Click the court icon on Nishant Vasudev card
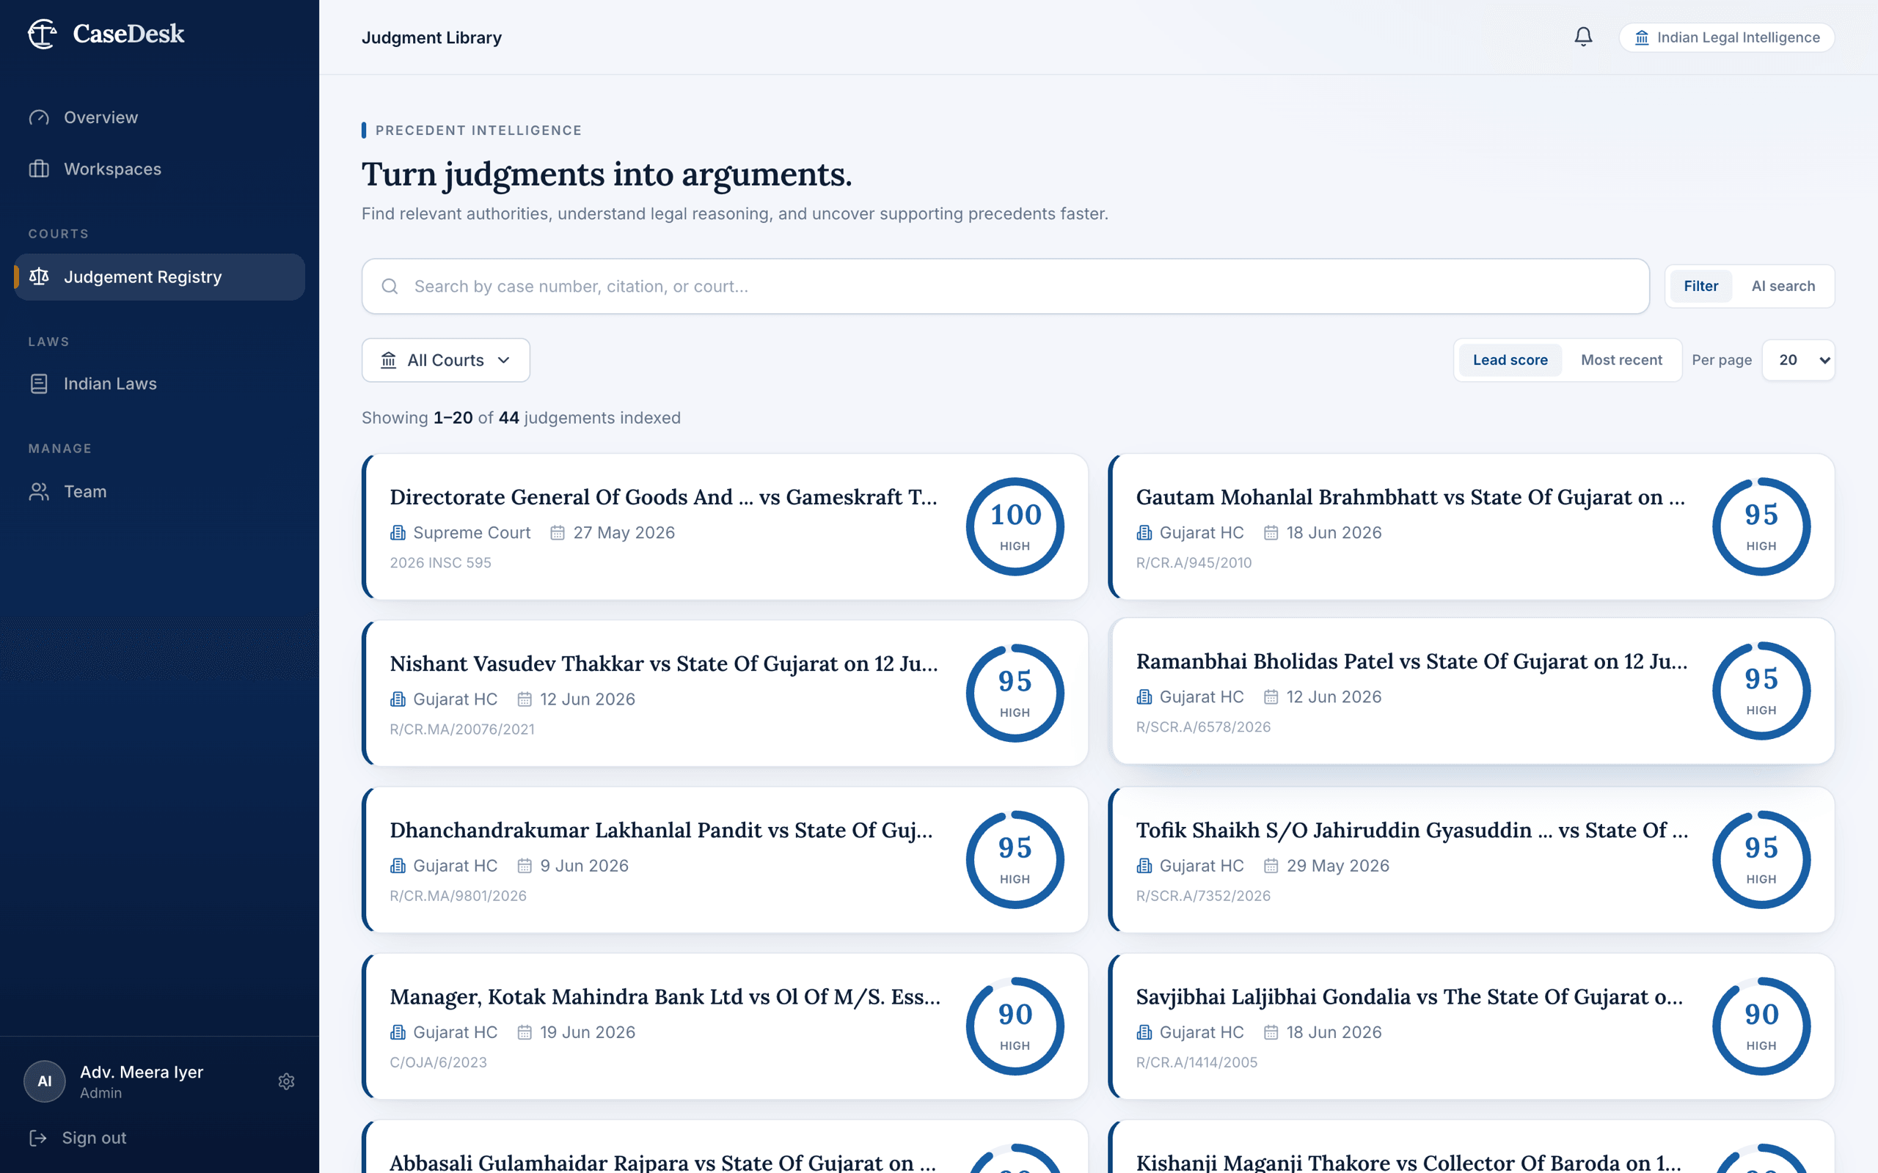 398,699
